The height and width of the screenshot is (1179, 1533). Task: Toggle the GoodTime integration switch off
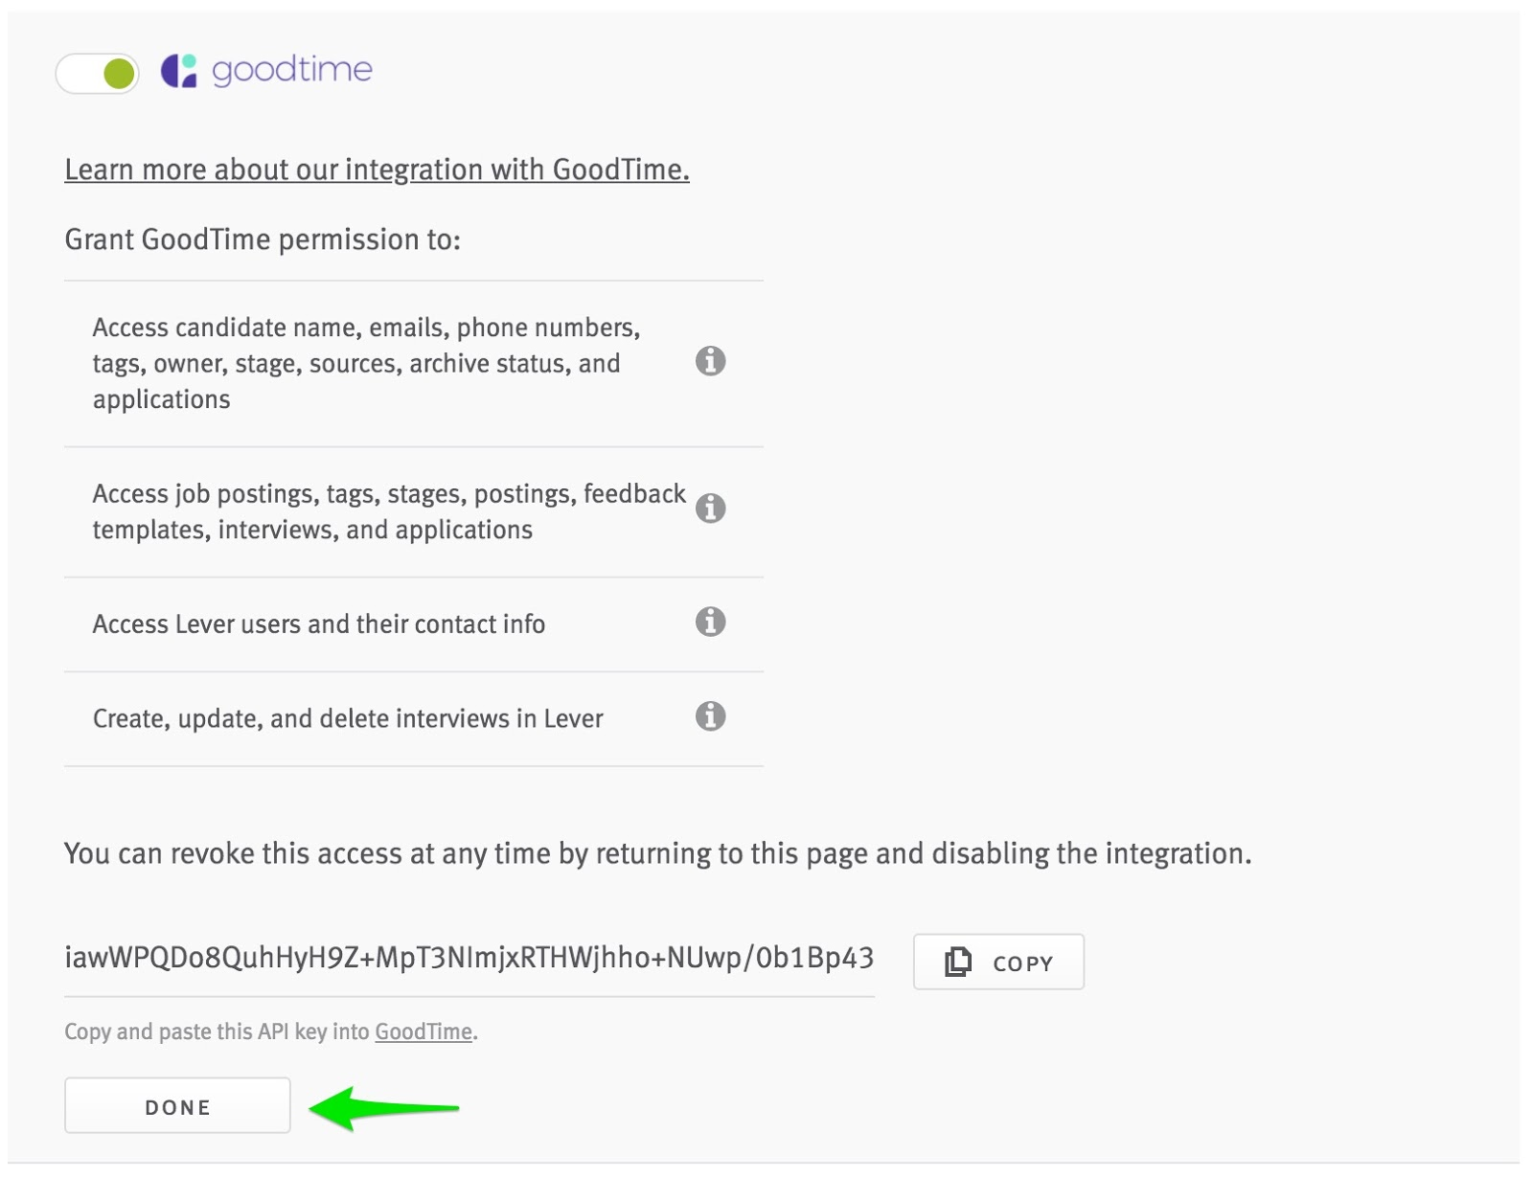97,73
